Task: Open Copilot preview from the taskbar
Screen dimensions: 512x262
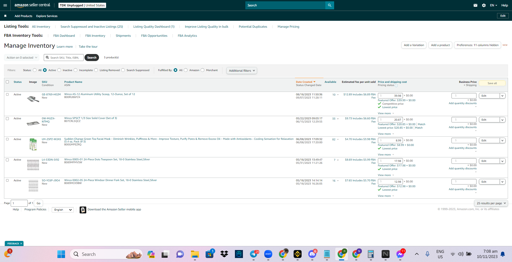Action: 151,254
